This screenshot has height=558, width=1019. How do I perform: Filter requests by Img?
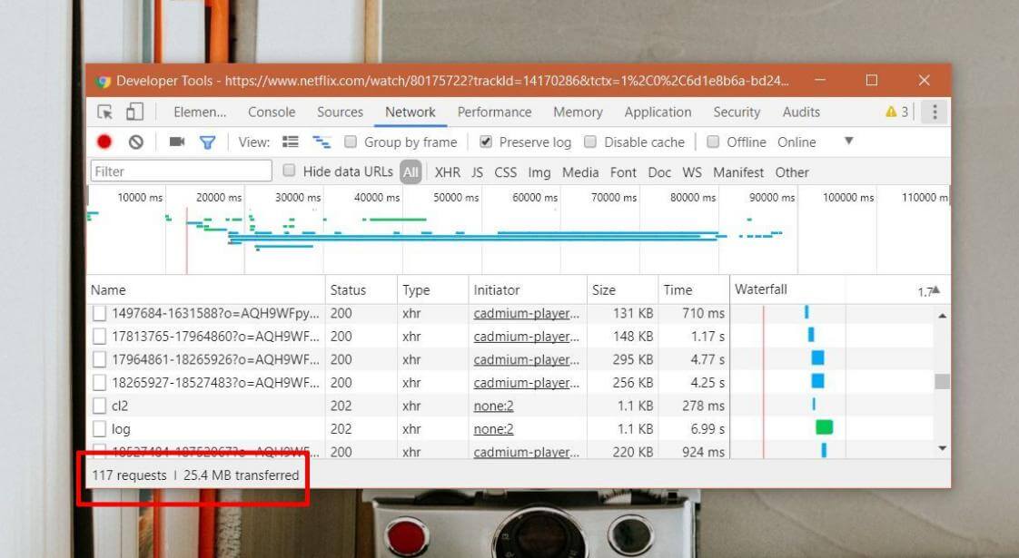539,172
